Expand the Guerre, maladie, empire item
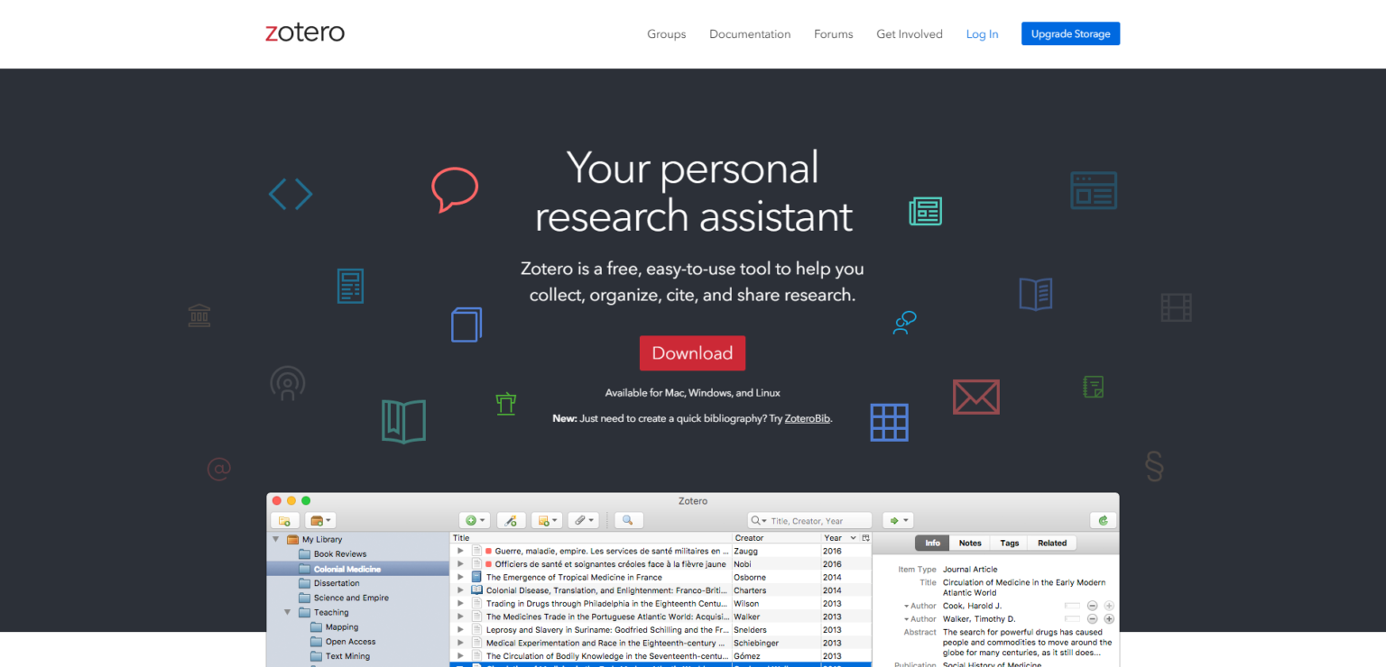 pyautogui.click(x=460, y=551)
